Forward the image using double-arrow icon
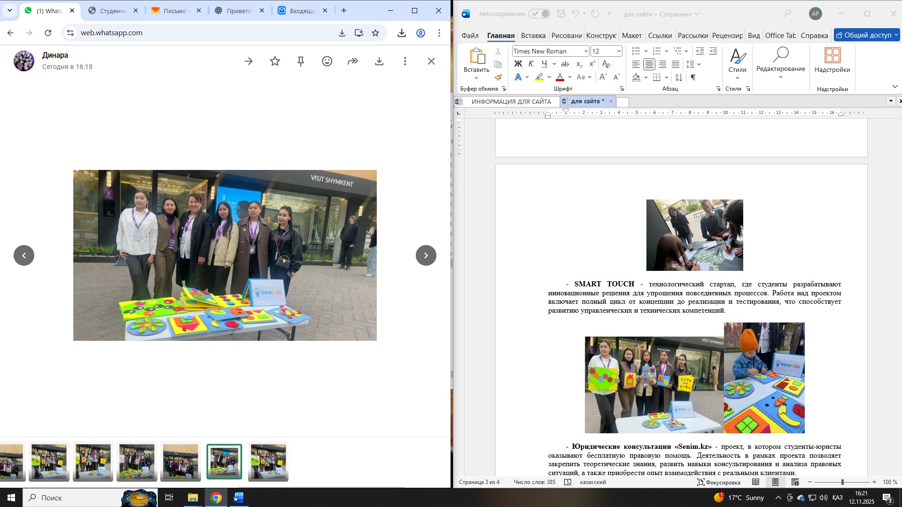The image size is (902, 507). [x=353, y=61]
